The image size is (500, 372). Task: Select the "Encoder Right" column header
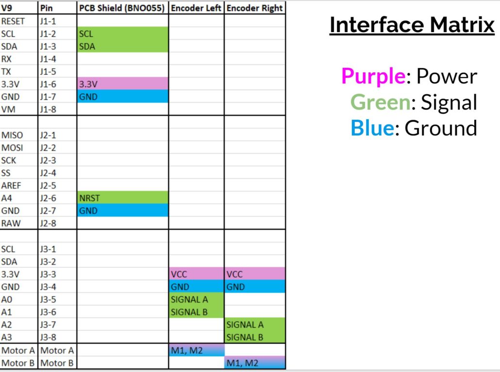point(254,8)
